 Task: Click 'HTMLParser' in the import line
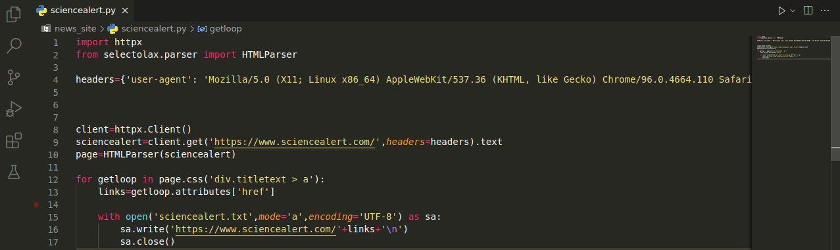click(270, 54)
